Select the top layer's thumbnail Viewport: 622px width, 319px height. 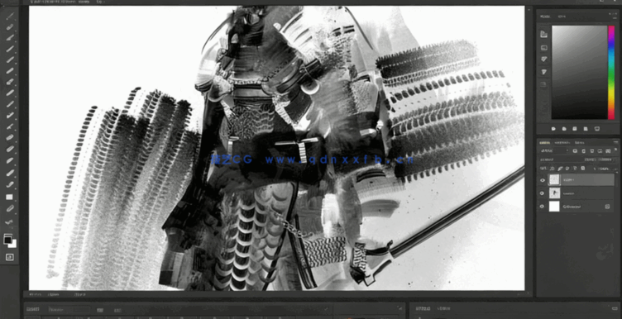554,180
